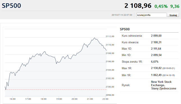181x104 pixels.
Task: Click the 2100,00 price axis label
Action: 110,87
